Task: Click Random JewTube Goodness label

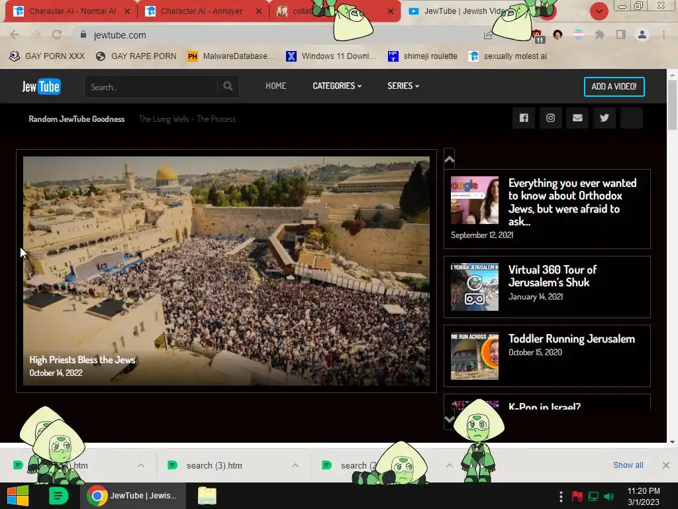Action: point(77,119)
